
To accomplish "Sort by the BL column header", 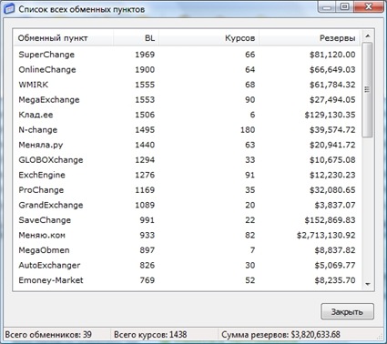I will (136, 38).
